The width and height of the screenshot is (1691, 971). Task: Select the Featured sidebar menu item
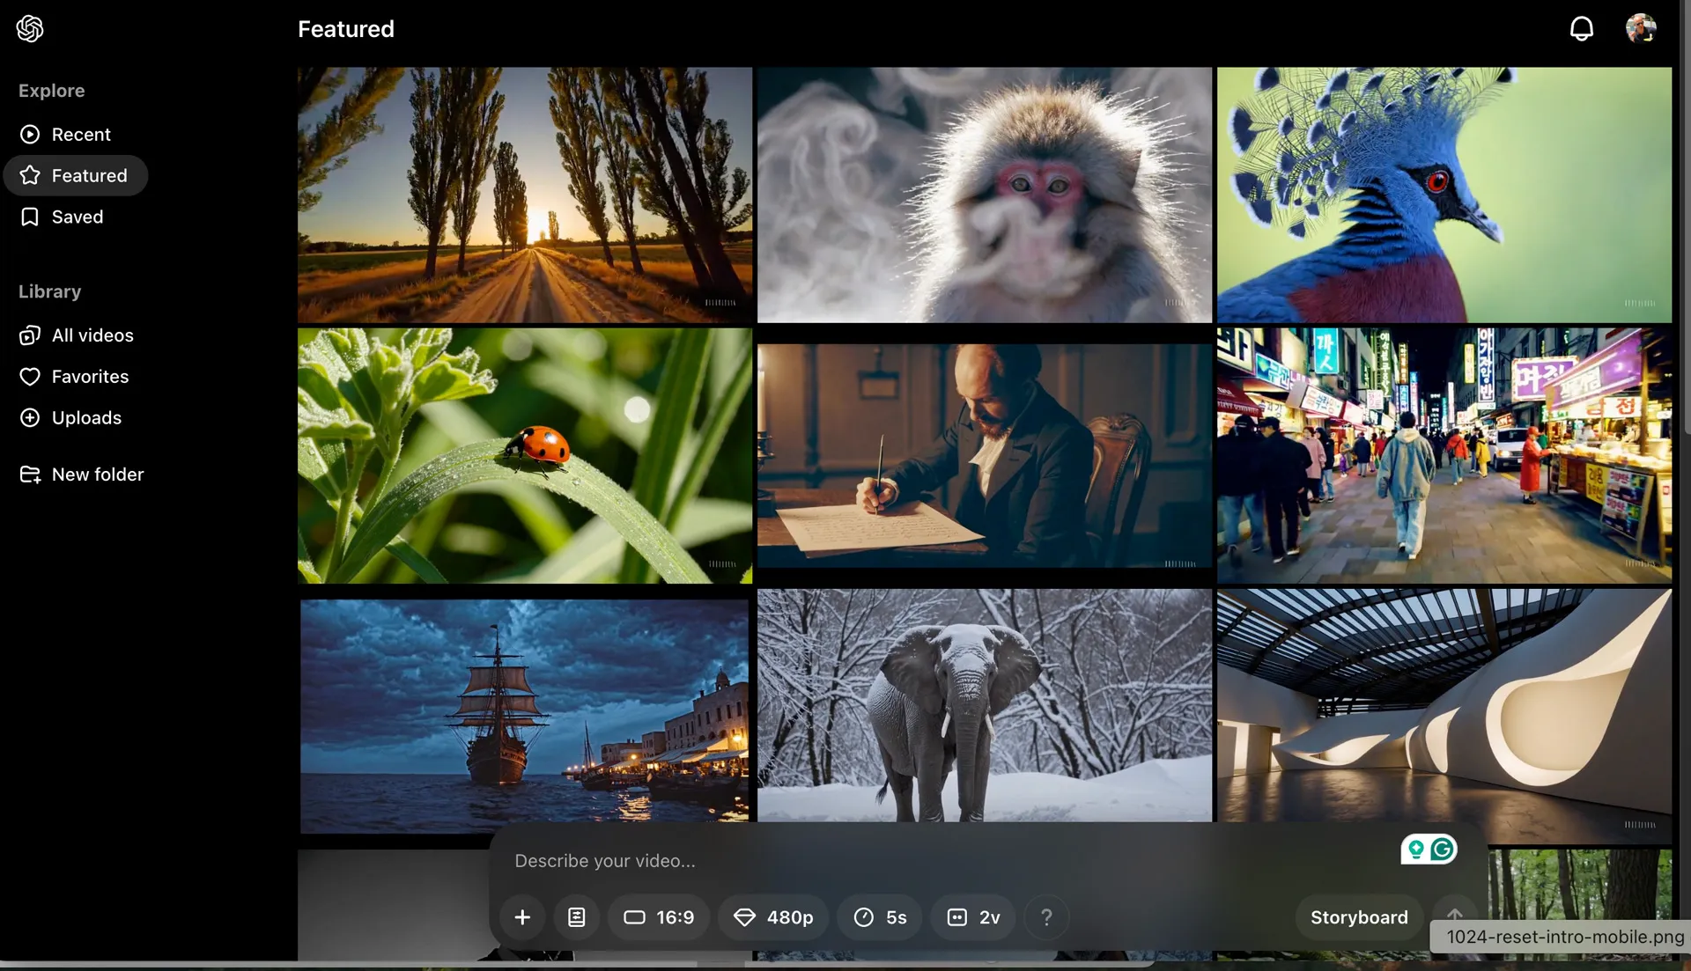pos(88,177)
